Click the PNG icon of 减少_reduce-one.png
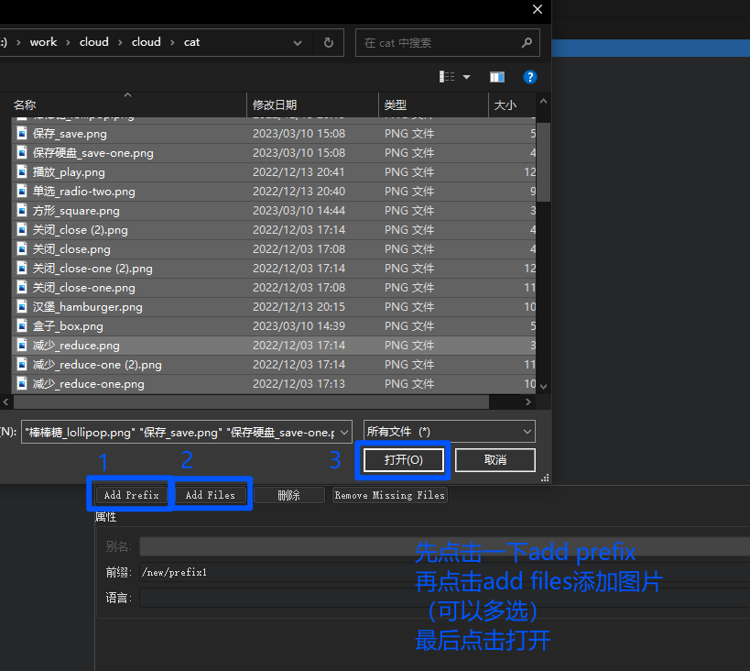The image size is (750, 671). coord(22,383)
